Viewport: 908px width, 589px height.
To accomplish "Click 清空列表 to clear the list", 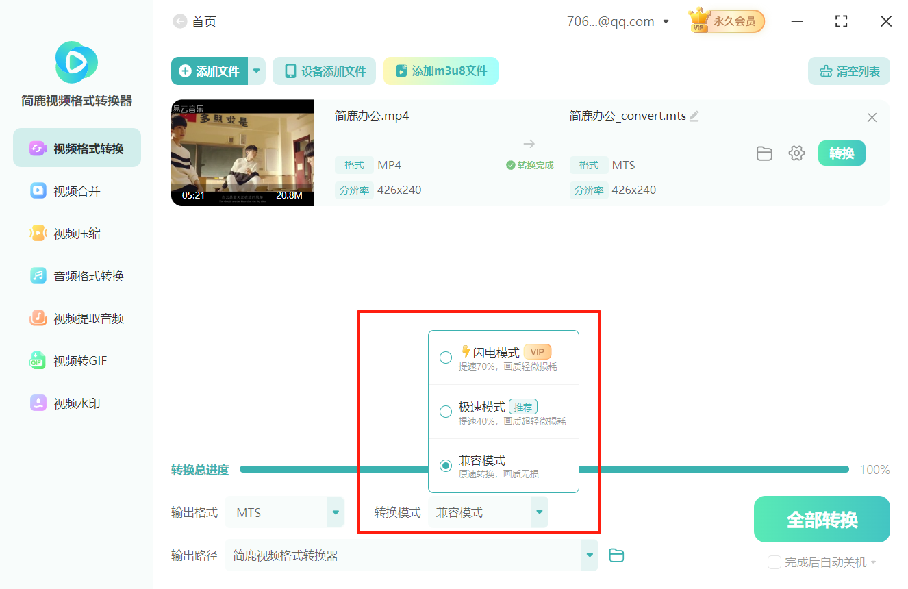I will point(848,71).
